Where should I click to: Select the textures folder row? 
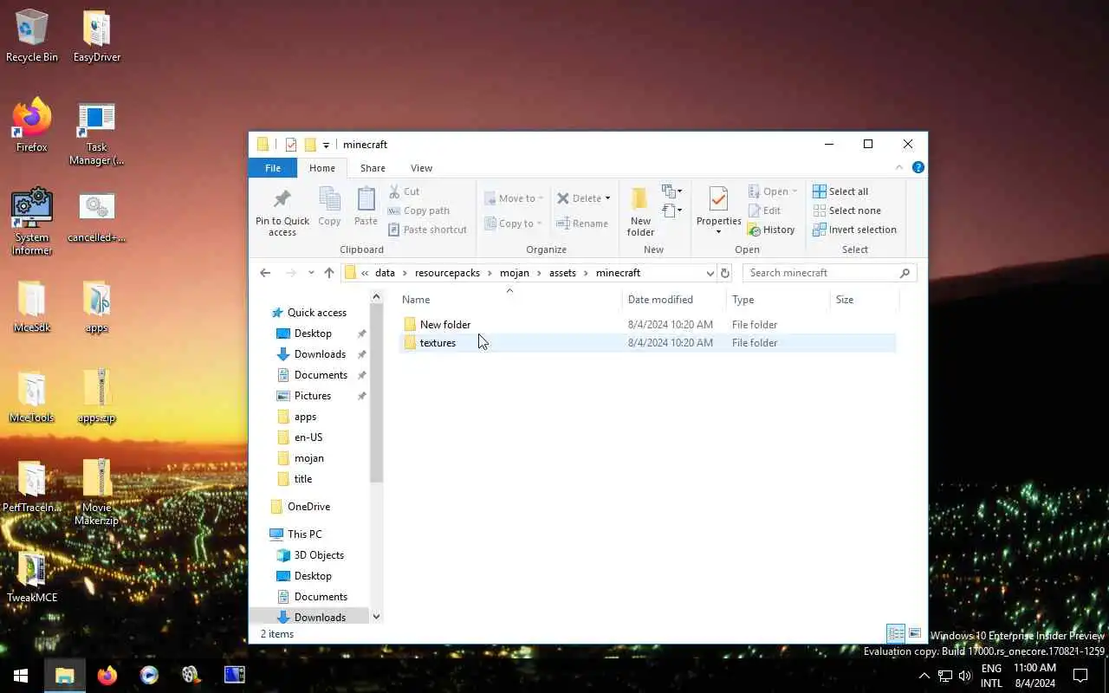(646, 343)
